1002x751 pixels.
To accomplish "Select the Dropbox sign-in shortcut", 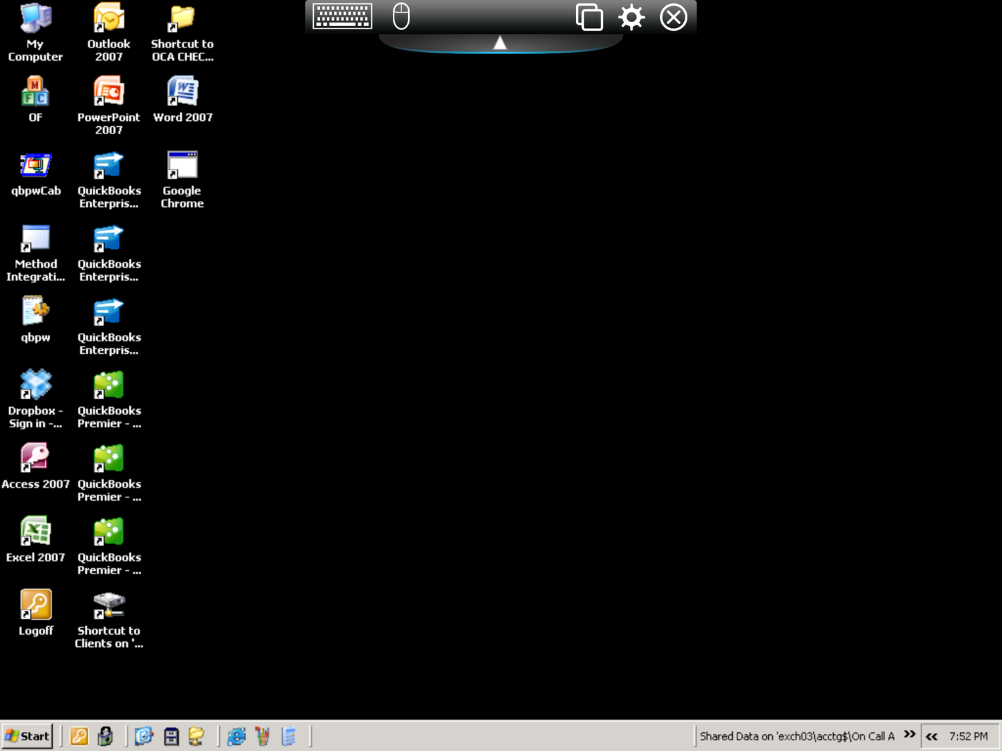I will (x=35, y=399).
